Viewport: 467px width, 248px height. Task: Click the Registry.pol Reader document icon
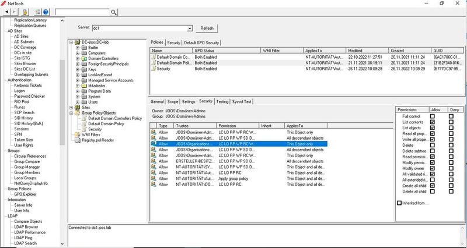[78, 140]
